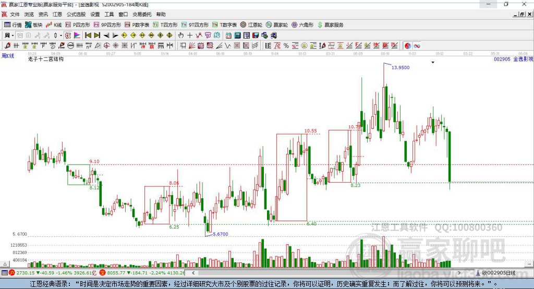Viewport: 534px width, 289px height.
Task: Click the 收002905日线 status entry
Action: (x=496, y=273)
